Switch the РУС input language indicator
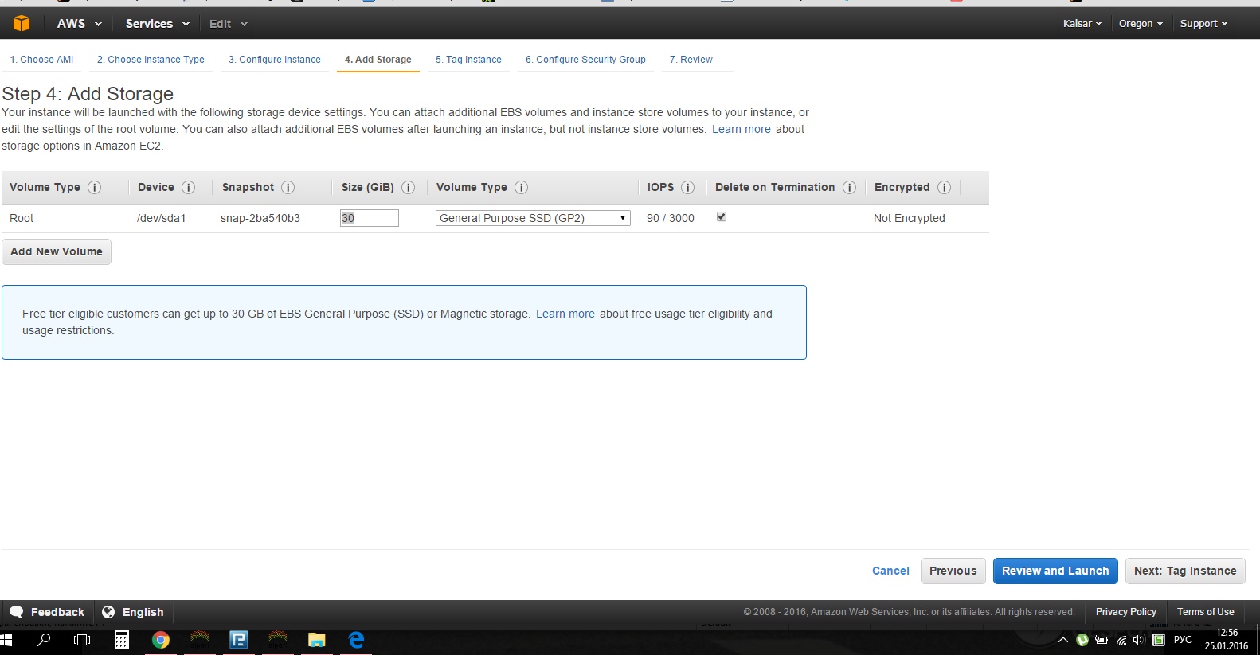The width and height of the screenshot is (1260, 655). 1183,640
